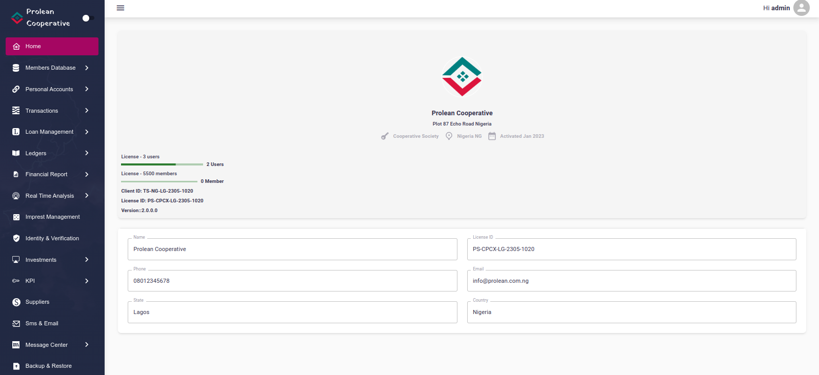The height and width of the screenshot is (375, 819).
Task: Click the Backup & Restore icon
Action: pos(16,366)
